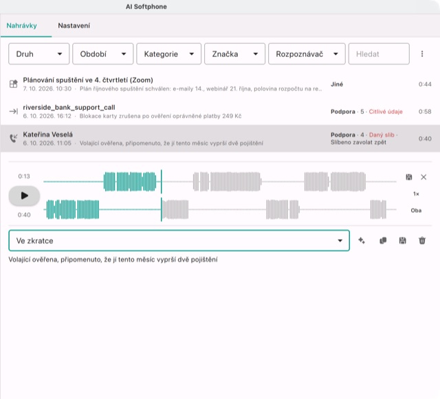Open the Druh filter dropdown
The width and height of the screenshot is (440, 399).
pos(38,54)
